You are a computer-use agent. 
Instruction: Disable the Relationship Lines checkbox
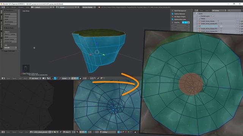[x=172, y=19]
